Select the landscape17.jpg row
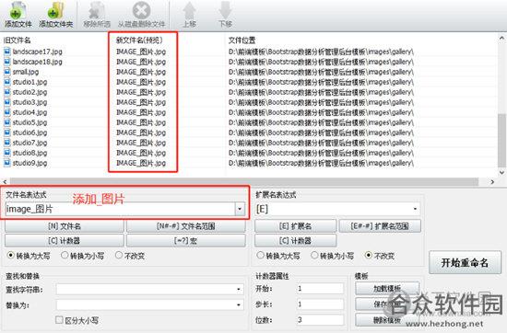 click(249, 52)
